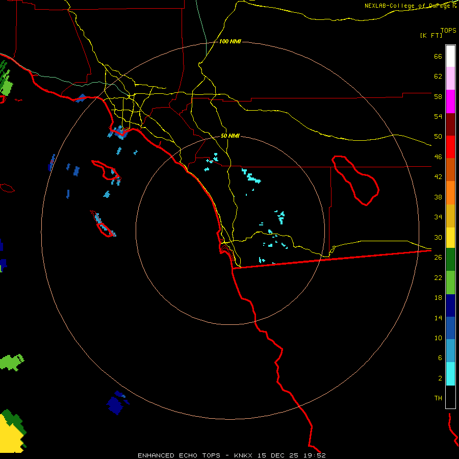Viewport: 459px width, 459px height.
Task: Click the large yellow echo region on the map
Action: tap(11, 436)
